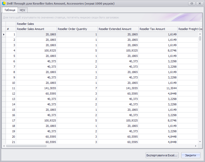The height and width of the screenshot is (162, 205).
Task: Select Extended Amount 40,373 in row 19
Action: pyautogui.click(x=118, y=131)
